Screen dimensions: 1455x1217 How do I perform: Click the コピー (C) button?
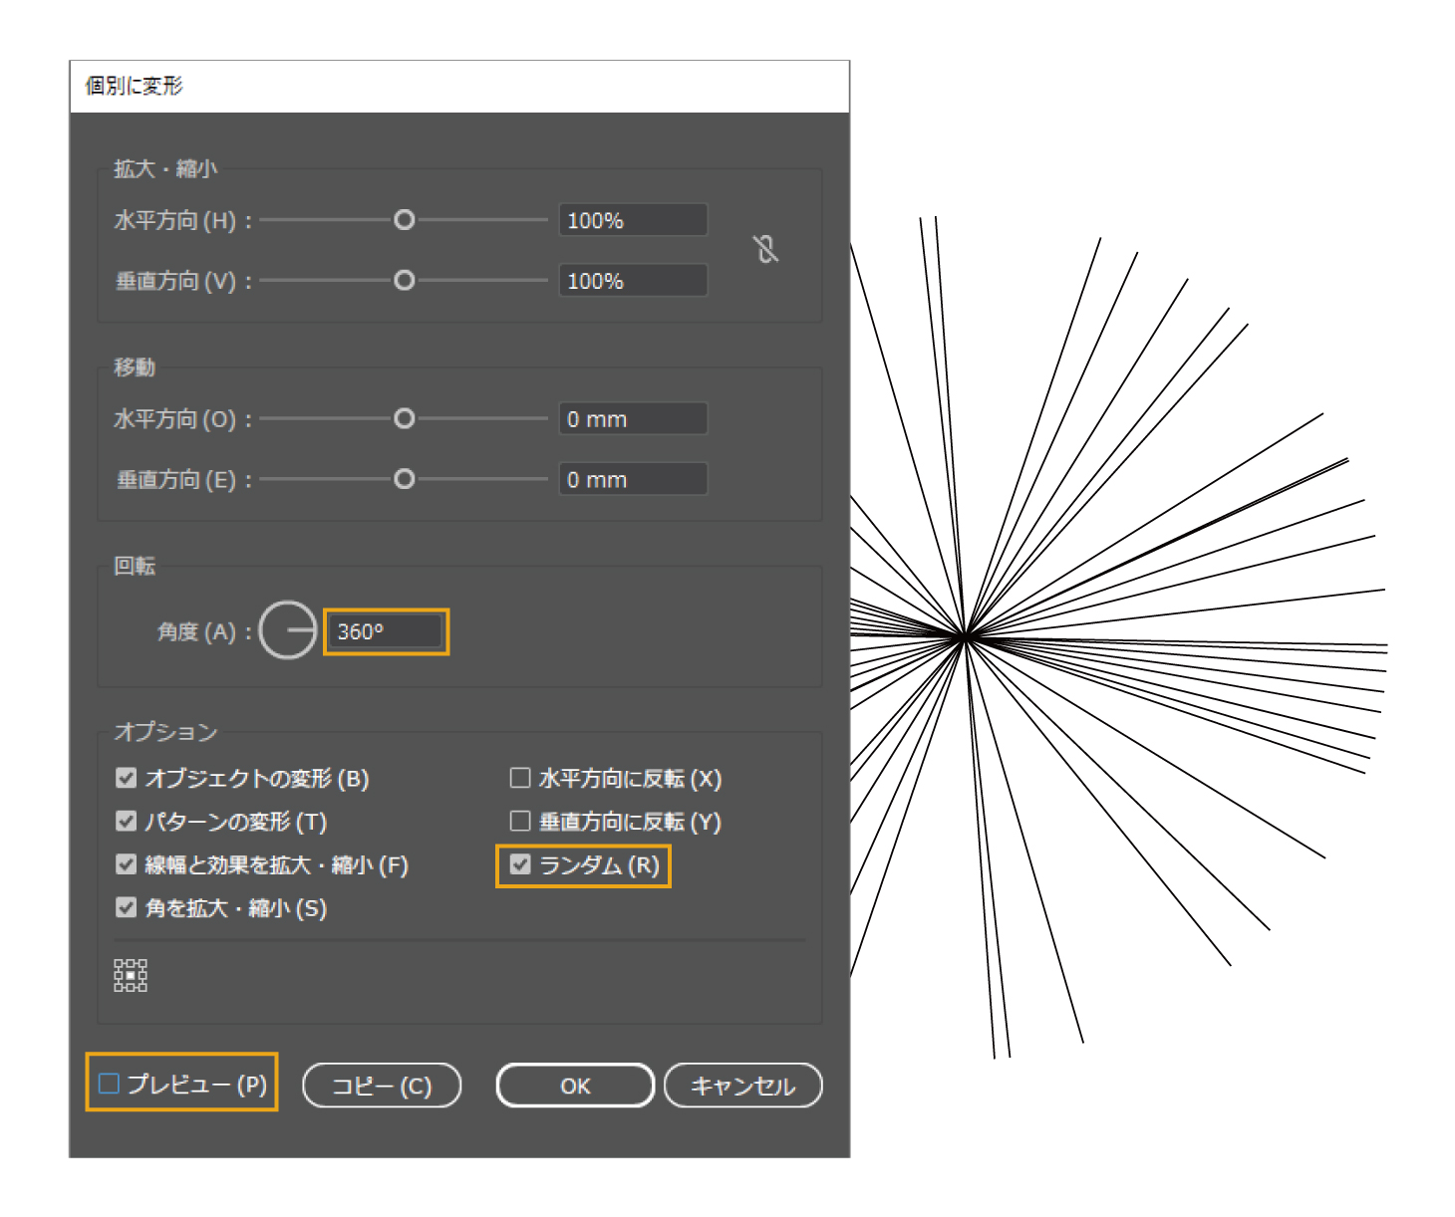click(x=382, y=1086)
